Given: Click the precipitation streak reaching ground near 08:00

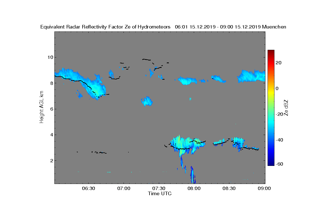Looking at the screenshot, I should [x=192, y=175].
